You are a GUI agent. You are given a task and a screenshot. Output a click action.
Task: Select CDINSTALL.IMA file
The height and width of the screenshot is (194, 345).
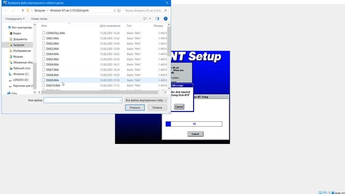(56, 33)
